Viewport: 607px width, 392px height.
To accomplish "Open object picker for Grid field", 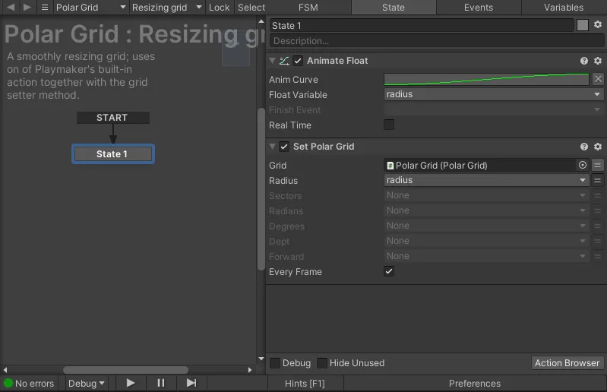I will click(x=583, y=165).
